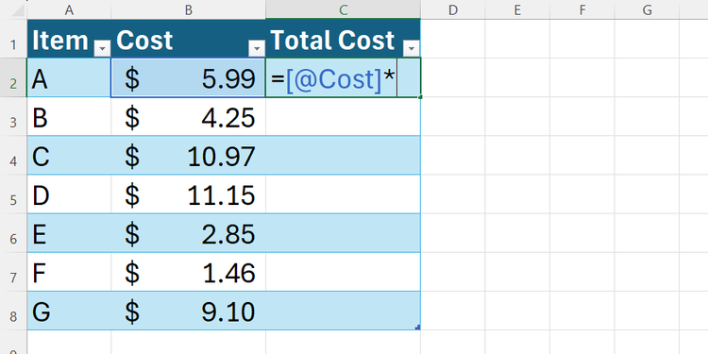Click cell containing item F
Screen dimensions: 708x354
pos(69,272)
